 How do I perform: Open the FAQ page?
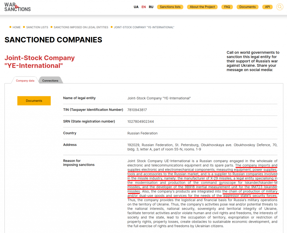coord(227,7)
